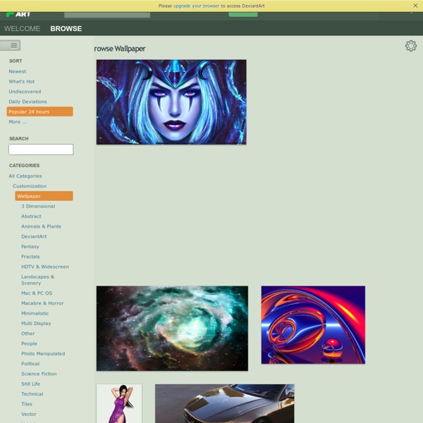Viewport: 423px width, 423px height.
Task: Close the browser upgrade banner
Action: point(415,6)
